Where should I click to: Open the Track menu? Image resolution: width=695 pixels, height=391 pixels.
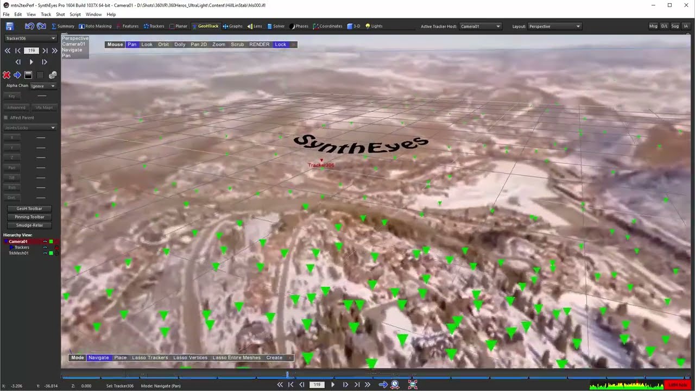46,14
